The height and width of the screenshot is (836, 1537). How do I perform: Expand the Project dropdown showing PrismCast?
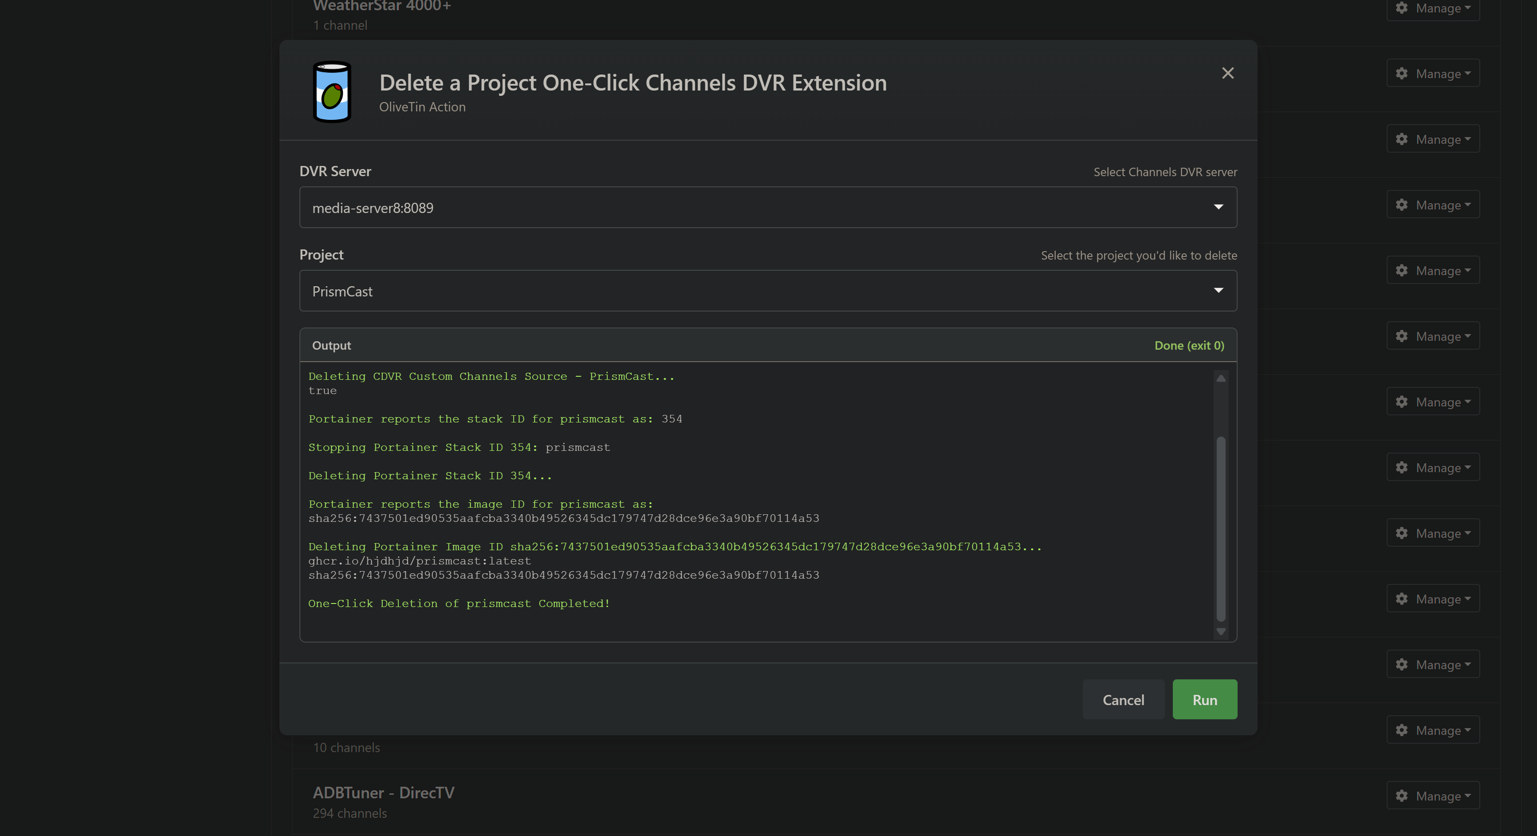click(x=767, y=291)
